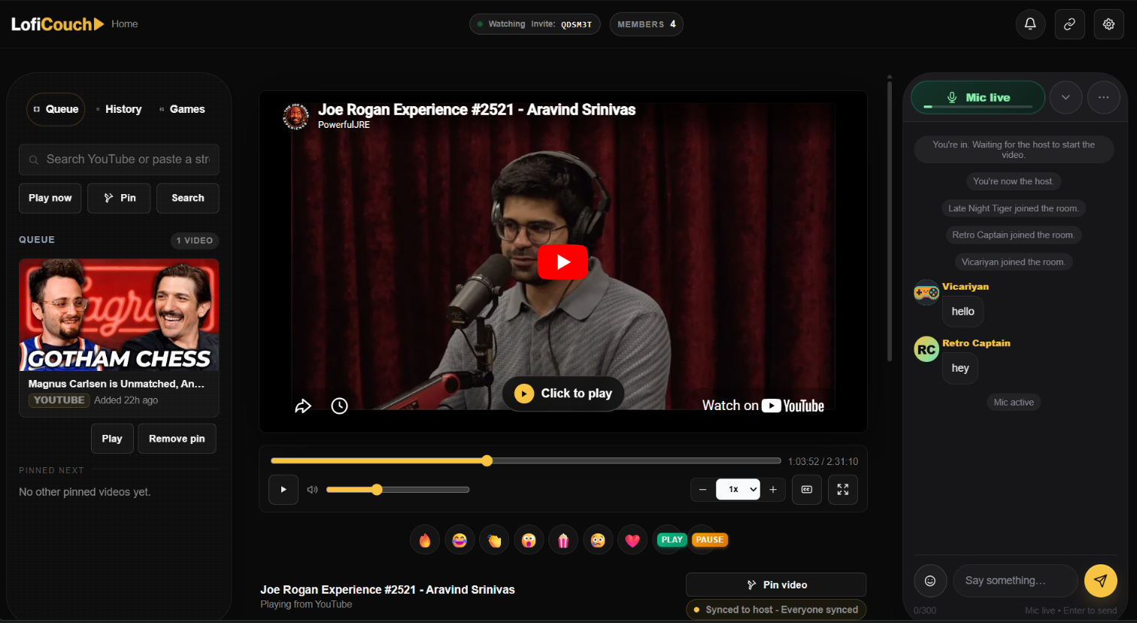
Task: Open the emoji picker in chat
Action: click(930, 580)
